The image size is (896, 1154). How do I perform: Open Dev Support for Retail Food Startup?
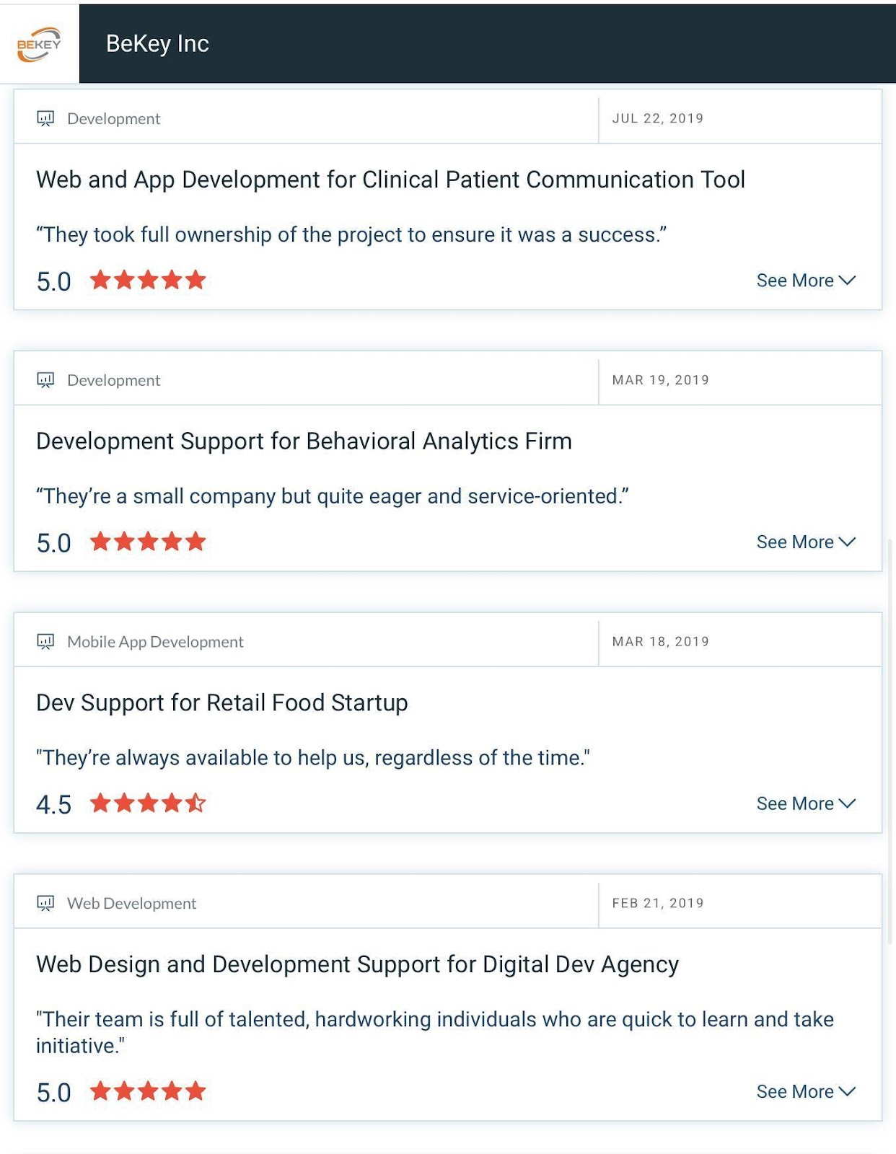(222, 702)
